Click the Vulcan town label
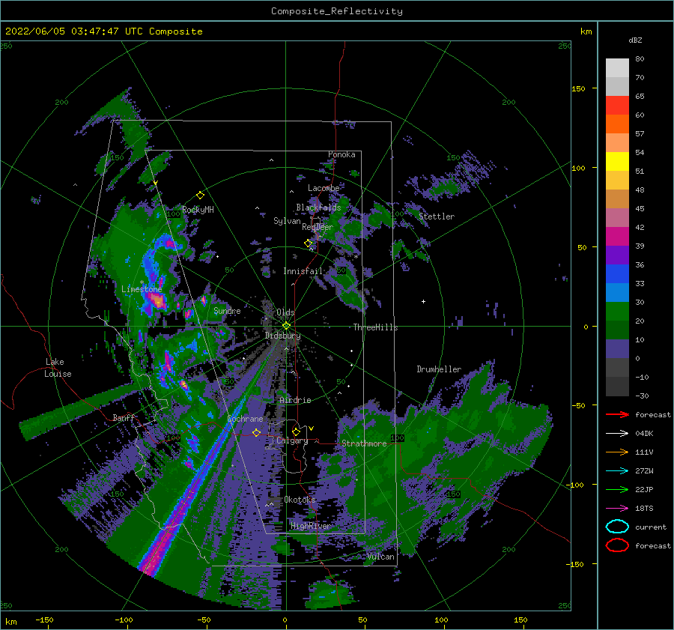This screenshot has width=674, height=630. click(381, 557)
